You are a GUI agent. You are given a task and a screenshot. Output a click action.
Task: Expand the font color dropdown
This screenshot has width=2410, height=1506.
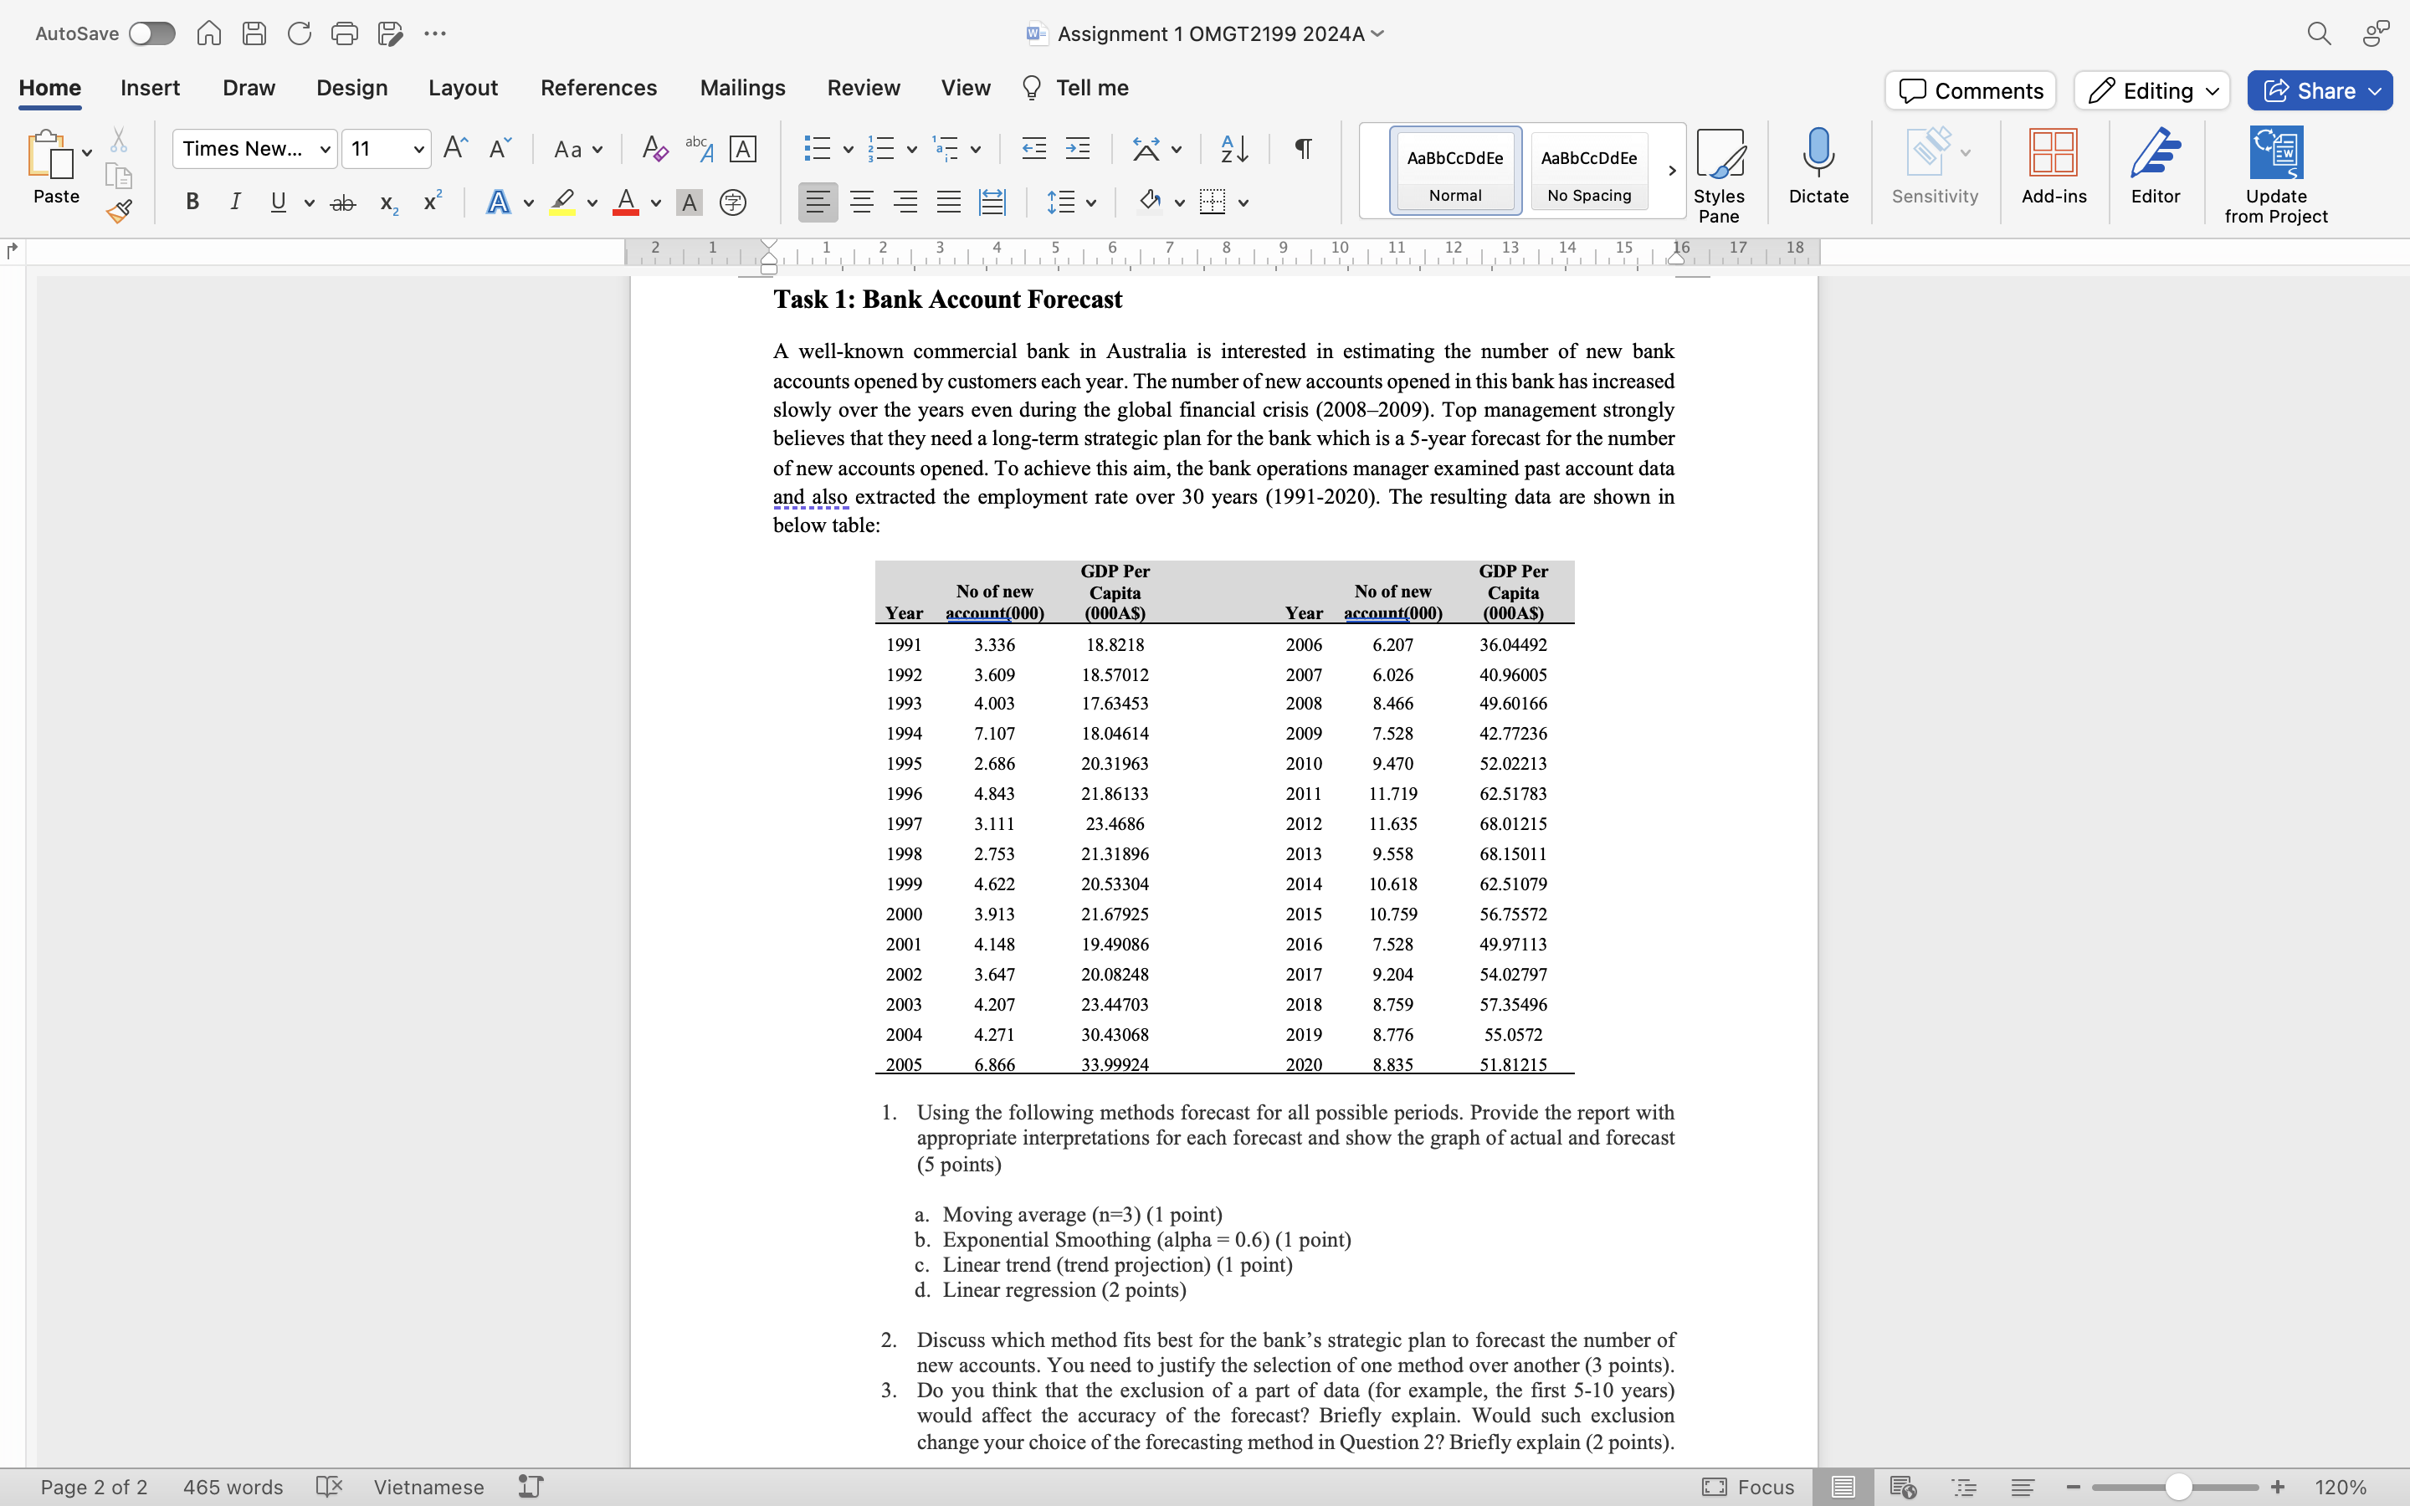click(x=656, y=203)
